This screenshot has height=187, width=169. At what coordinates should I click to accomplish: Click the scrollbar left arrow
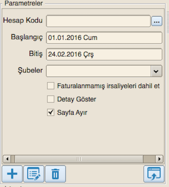[x=7, y=159]
